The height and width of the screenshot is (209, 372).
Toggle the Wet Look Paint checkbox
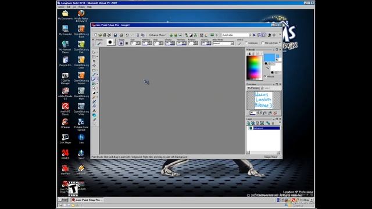263,43
